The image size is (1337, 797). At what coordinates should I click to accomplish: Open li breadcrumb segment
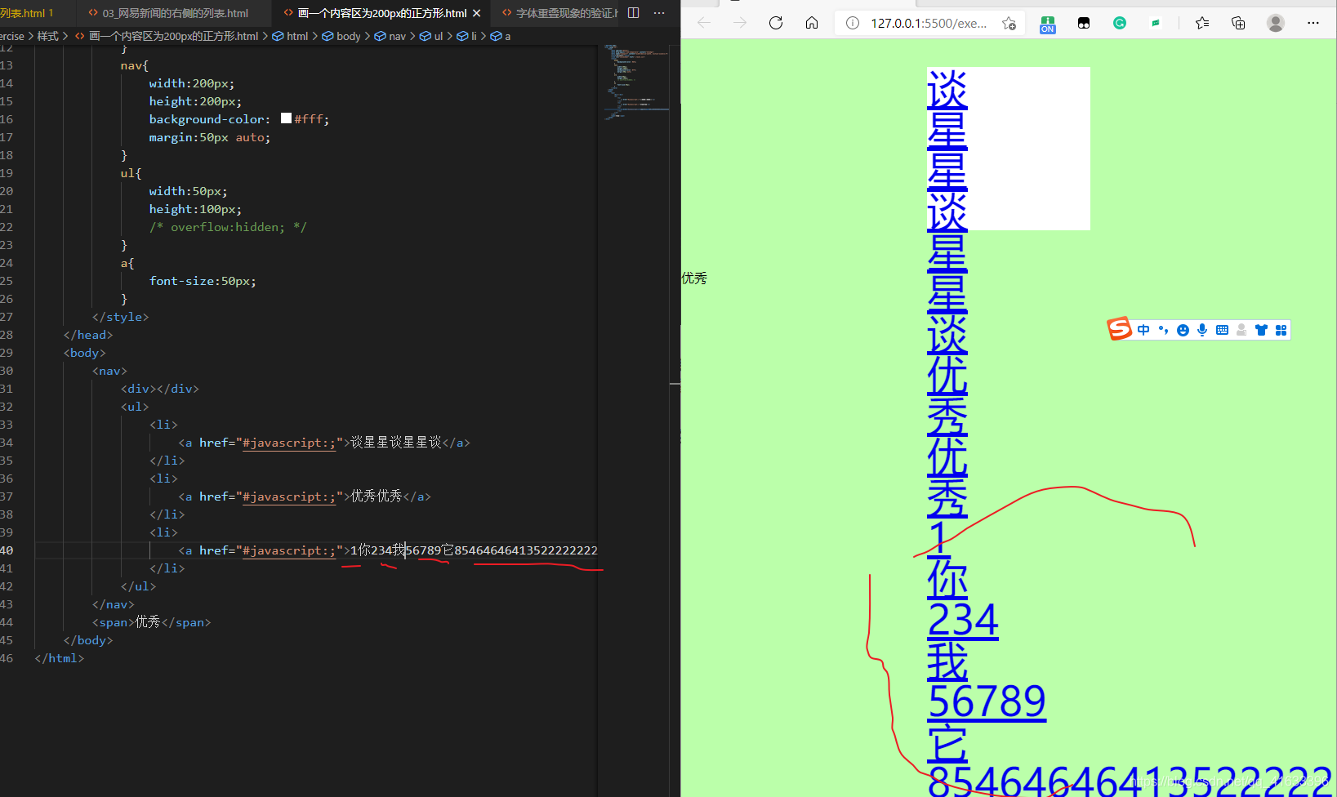point(467,36)
